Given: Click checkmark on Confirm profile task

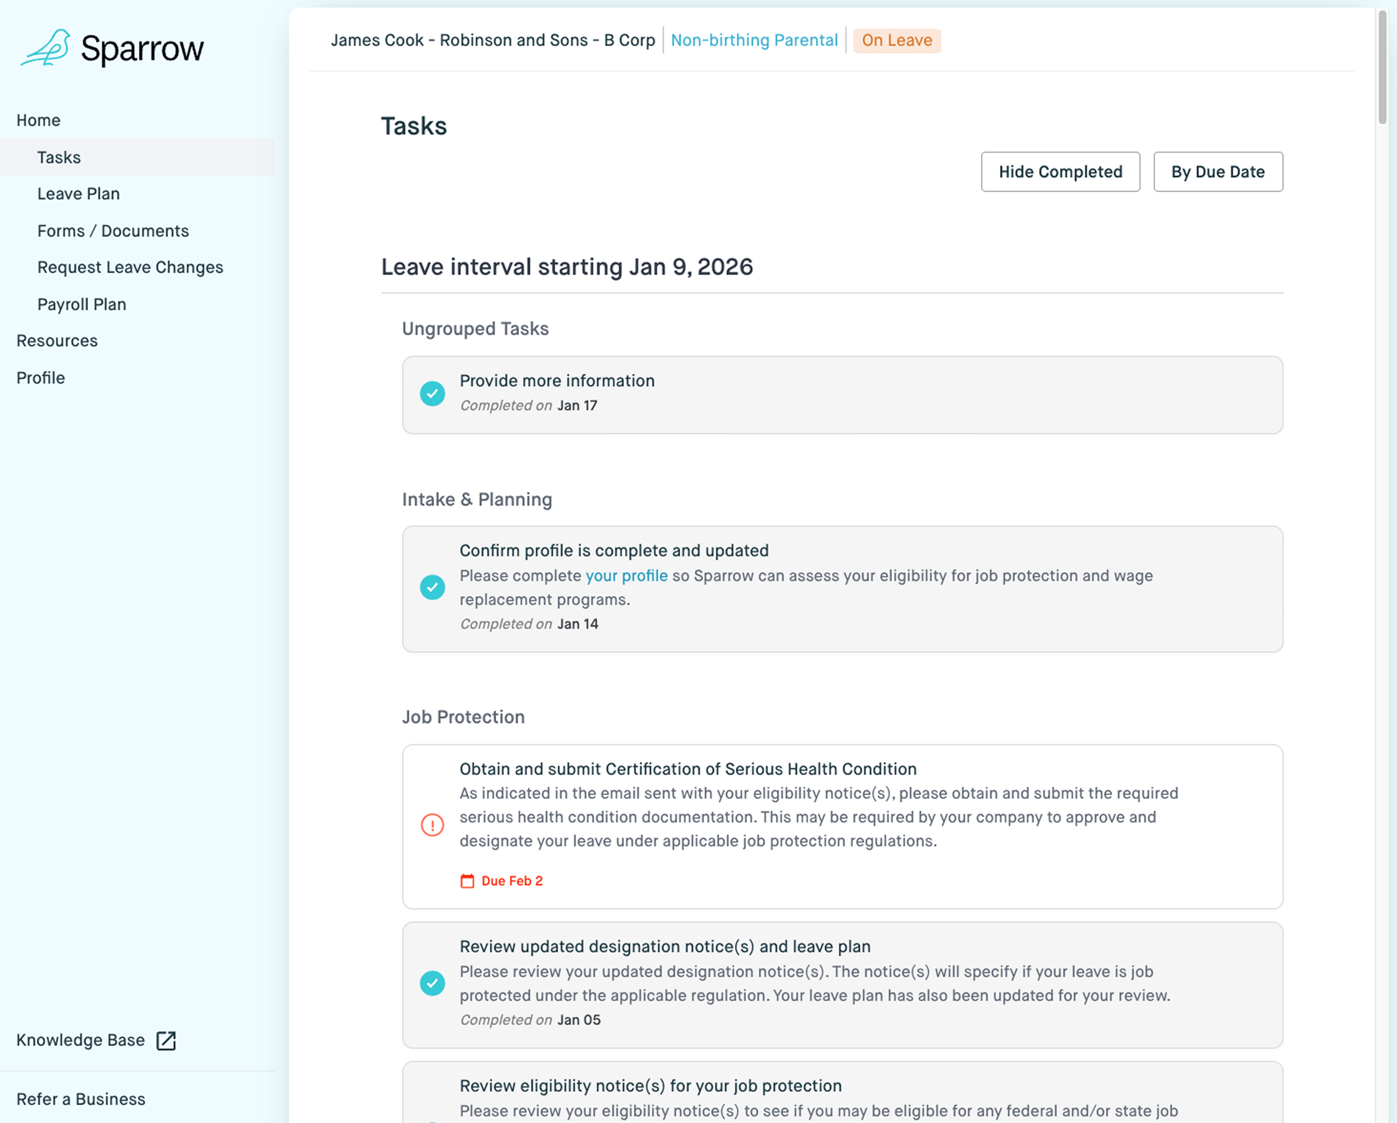Looking at the screenshot, I should click(432, 587).
